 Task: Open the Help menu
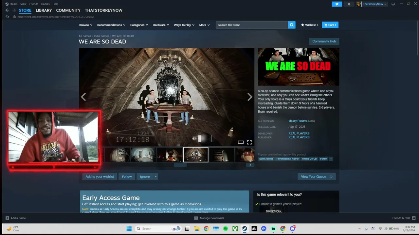coord(55,4)
